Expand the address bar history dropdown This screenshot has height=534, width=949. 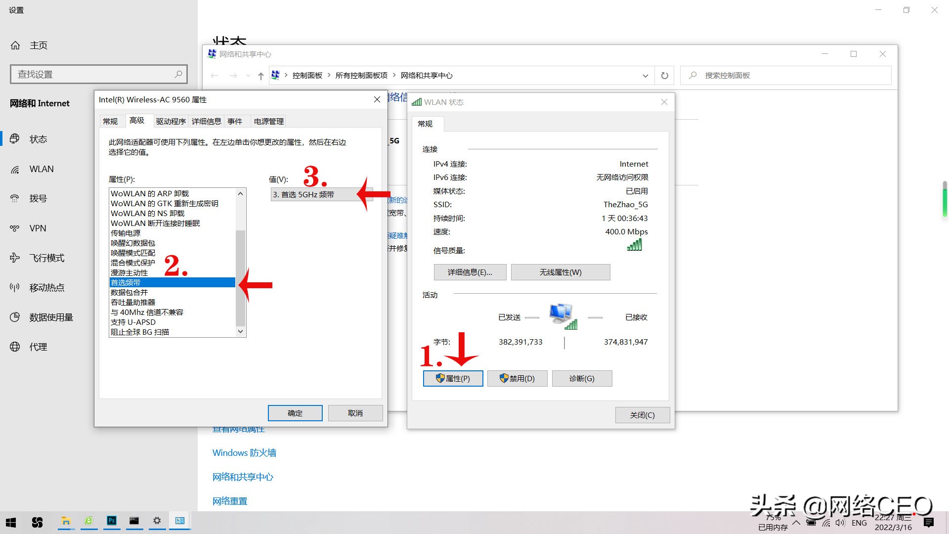pyautogui.click(x=645, y=76)
